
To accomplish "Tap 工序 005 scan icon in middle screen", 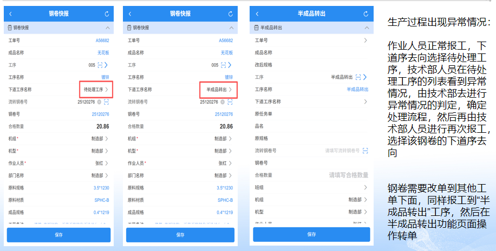I will point(223,65).
